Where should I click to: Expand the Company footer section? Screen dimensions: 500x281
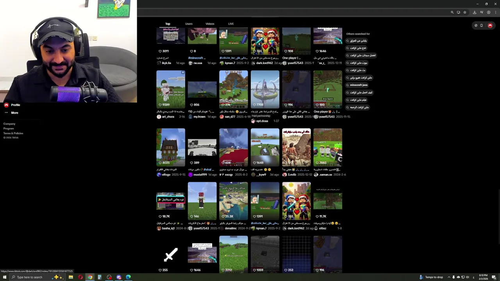(x=9, y=124)
